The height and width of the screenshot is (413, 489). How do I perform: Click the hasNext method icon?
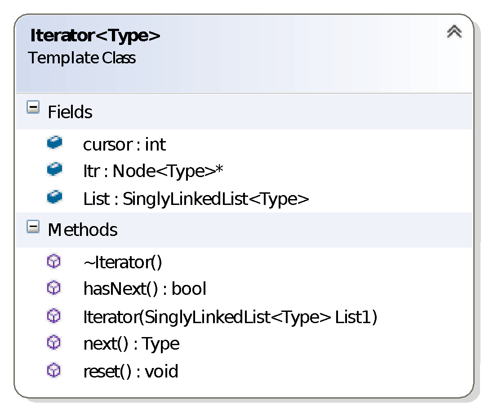coord(53,288)
